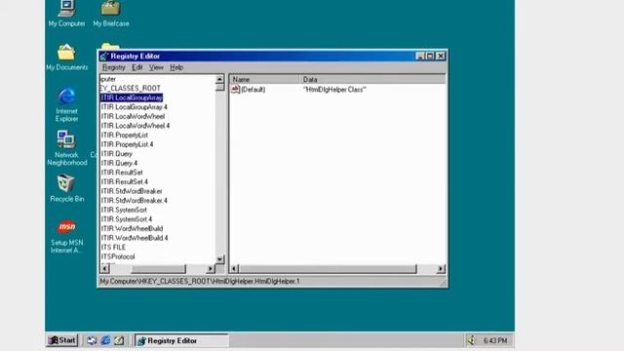Open the Registry menu
The height and width of the screenshot is (351, 624).
coord(114,67)
